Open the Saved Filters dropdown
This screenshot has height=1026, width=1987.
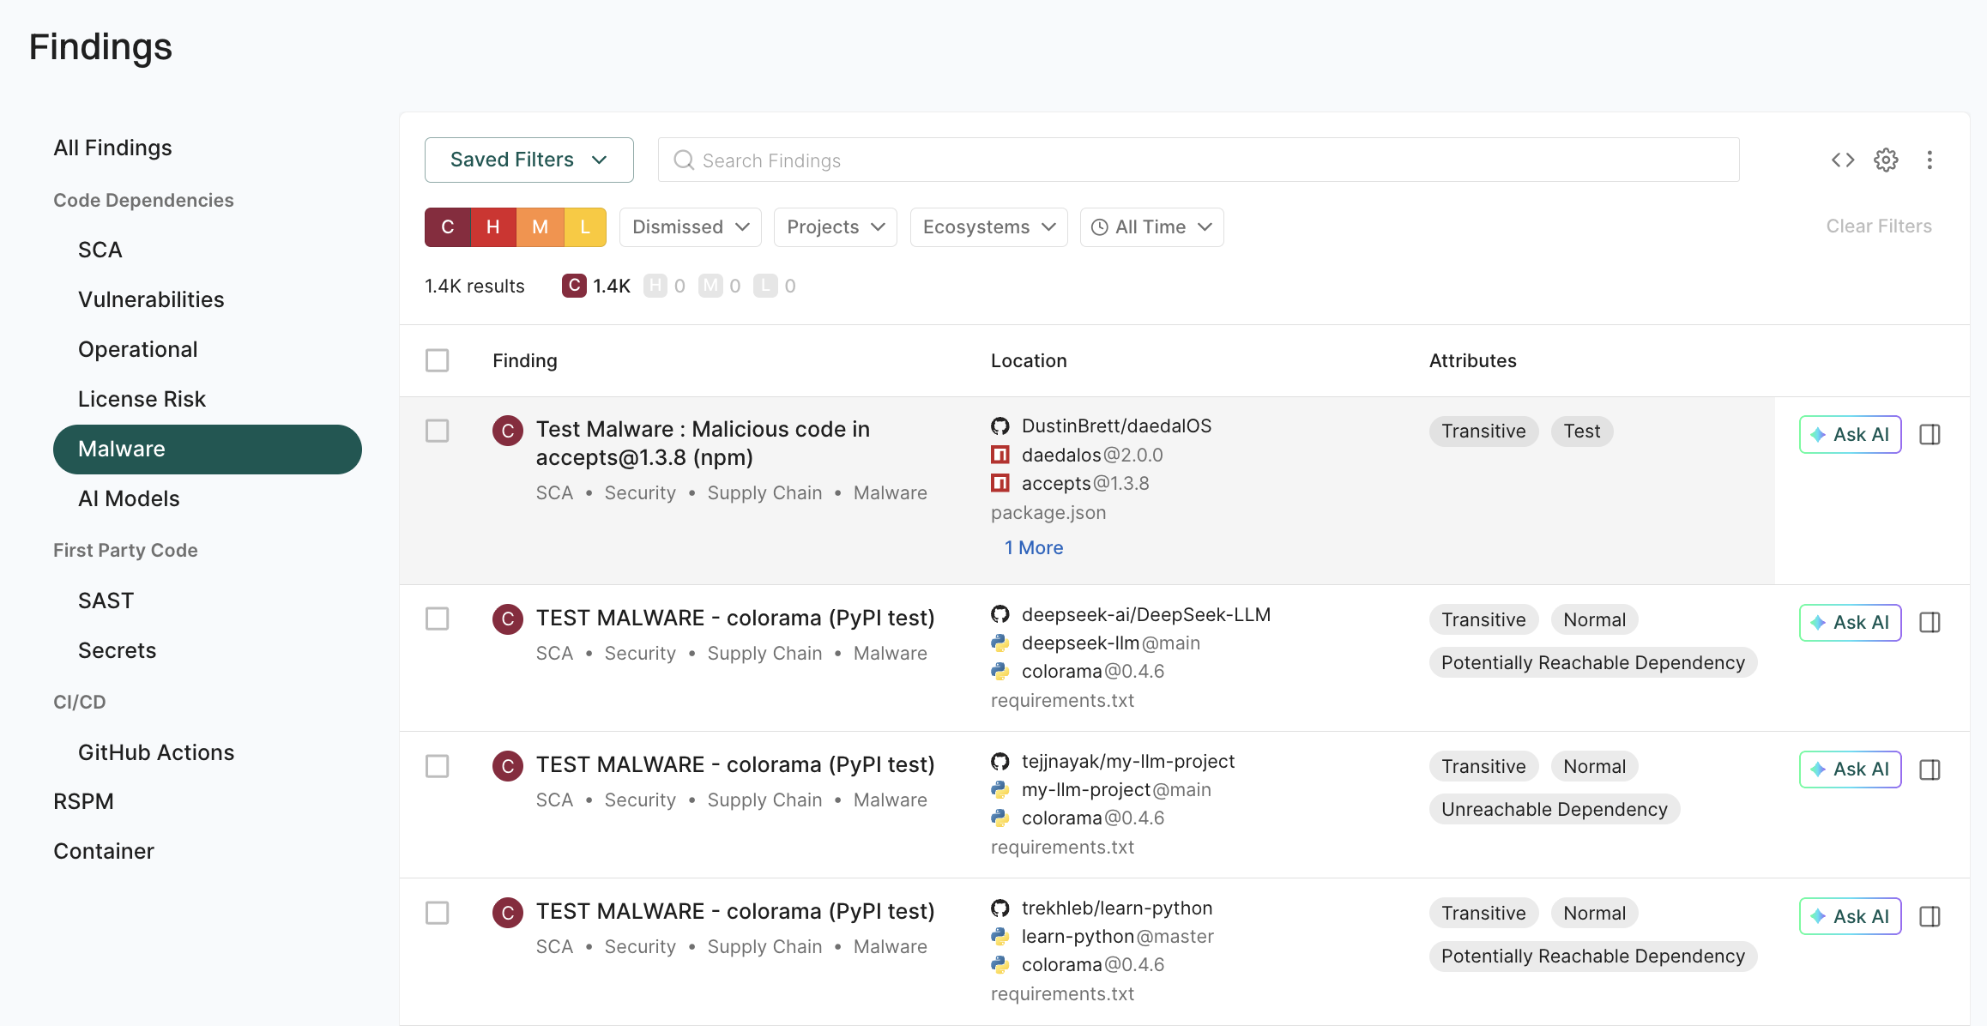tap(528, 160)
